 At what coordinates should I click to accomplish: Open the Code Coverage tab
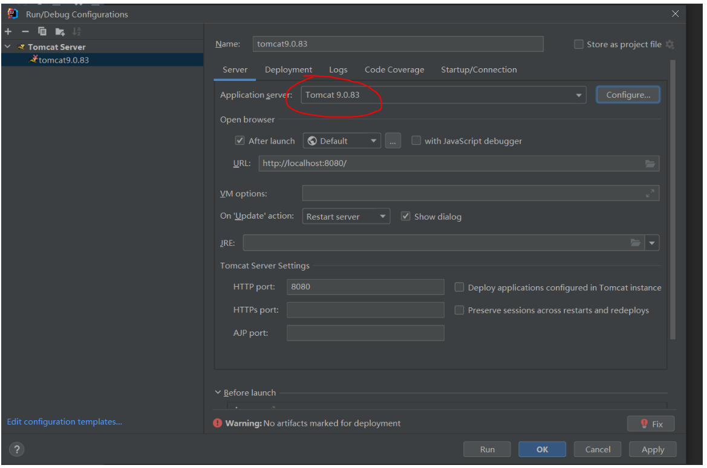[394, 70]
